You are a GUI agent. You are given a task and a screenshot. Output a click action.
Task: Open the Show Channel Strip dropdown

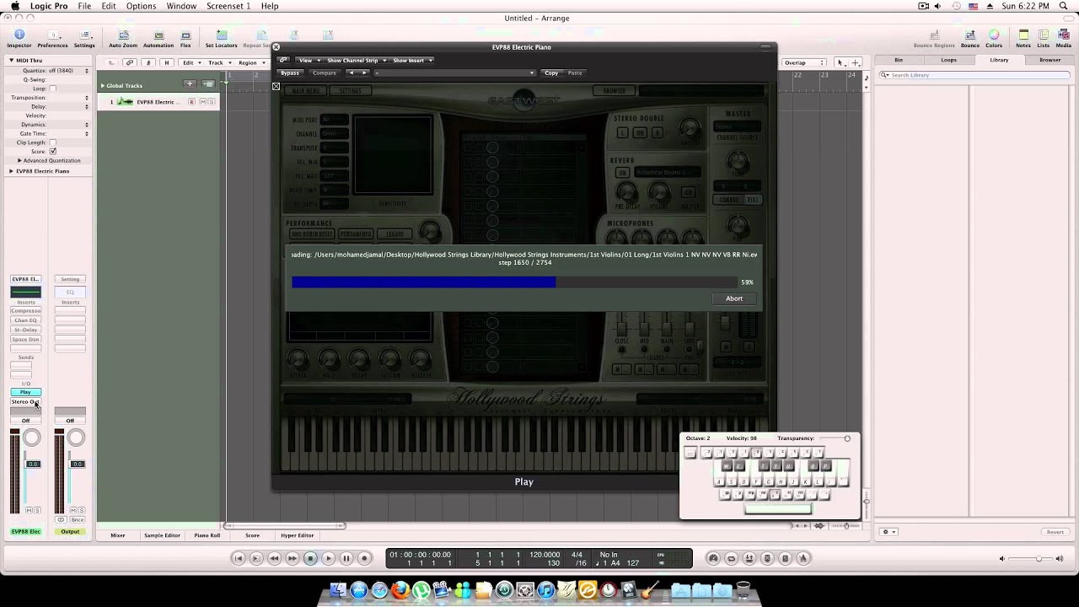click(356, 60)
